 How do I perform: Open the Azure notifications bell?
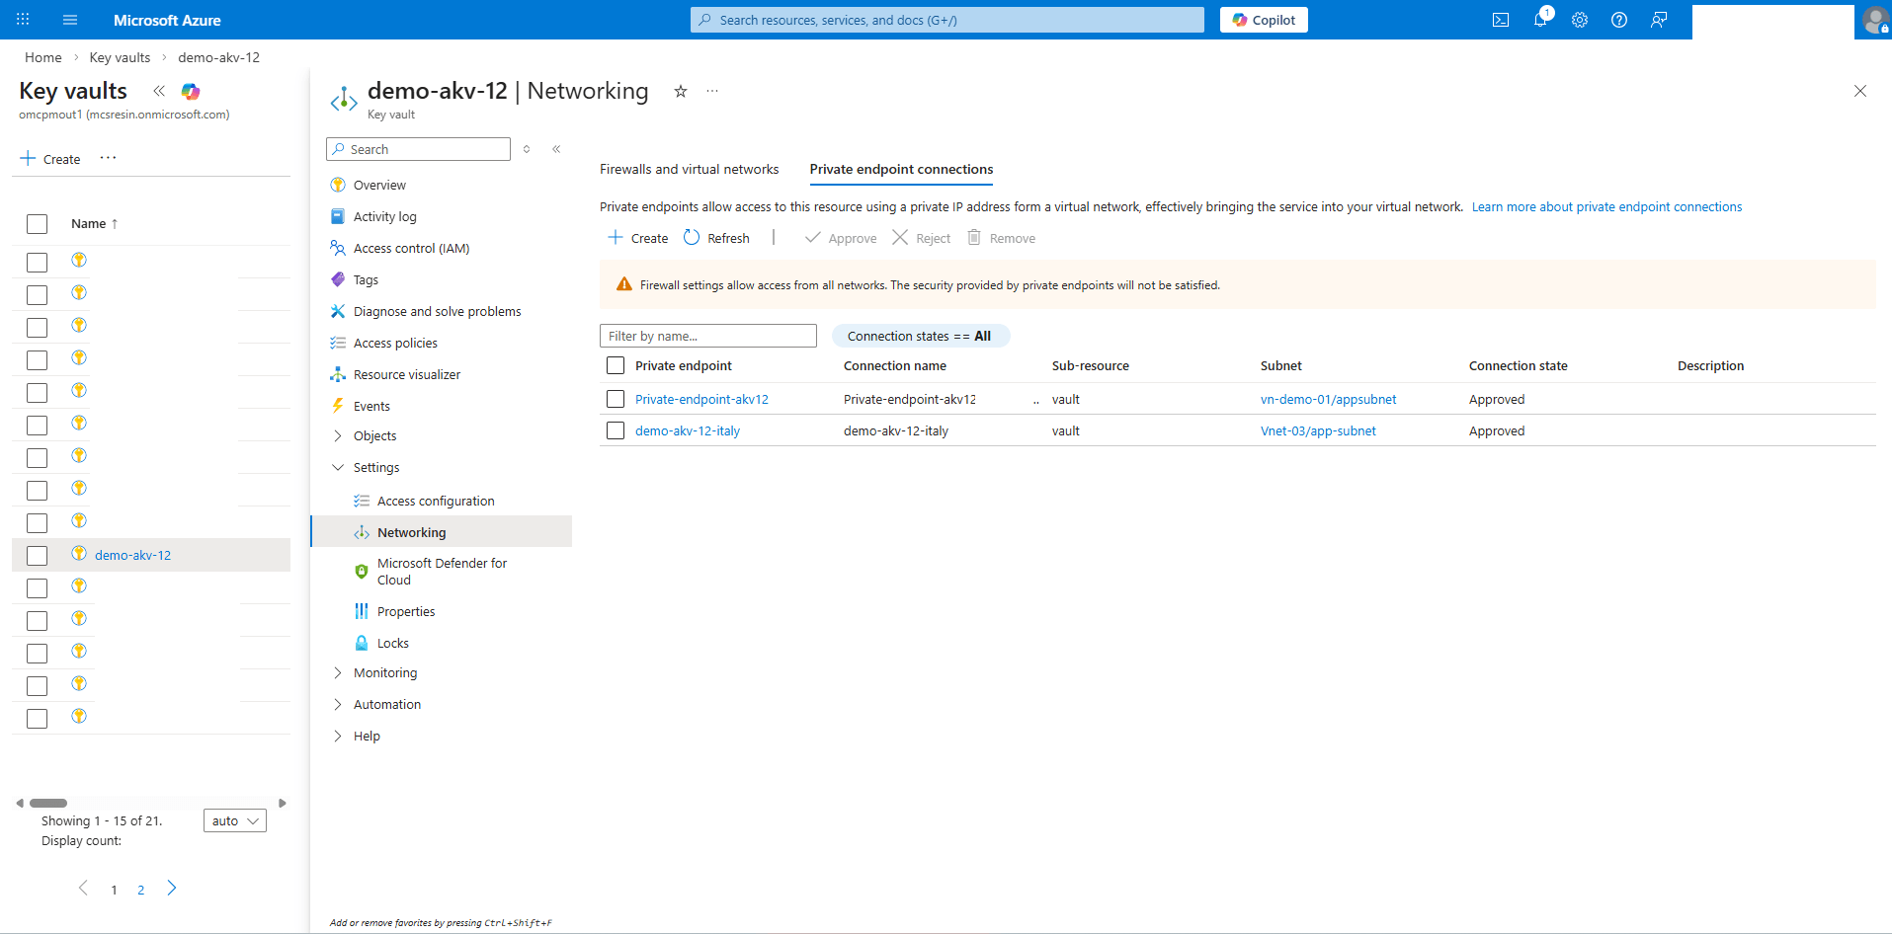click(x=1540, y=20)
